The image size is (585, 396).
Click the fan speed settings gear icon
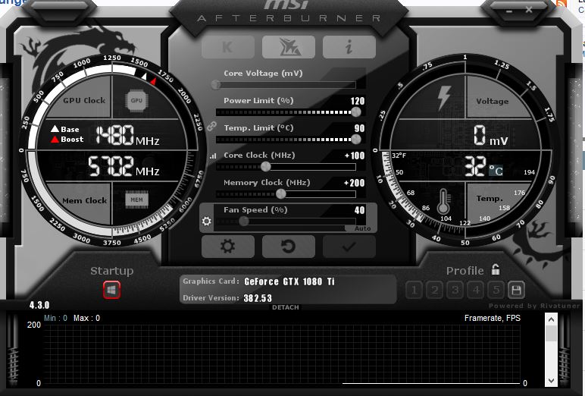(x=206, y=222)
